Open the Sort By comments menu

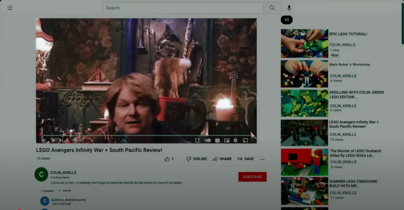[65, 191]
